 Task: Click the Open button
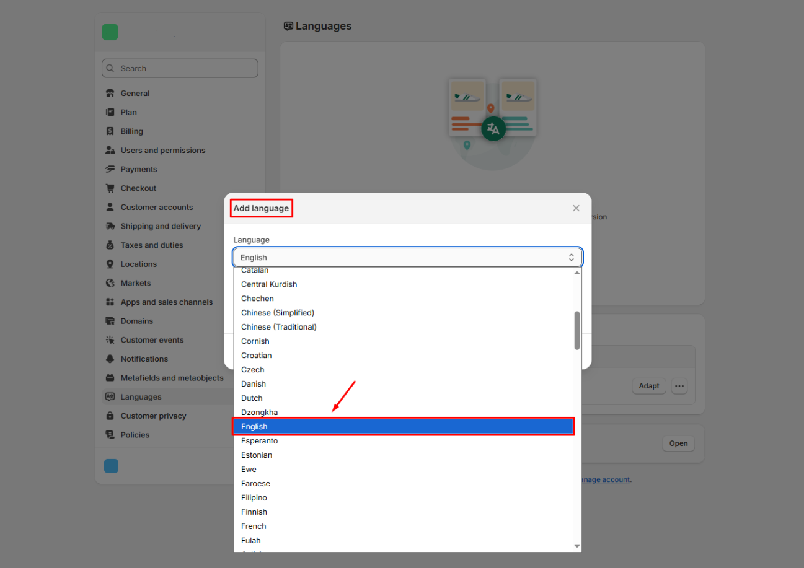point(678,443)
